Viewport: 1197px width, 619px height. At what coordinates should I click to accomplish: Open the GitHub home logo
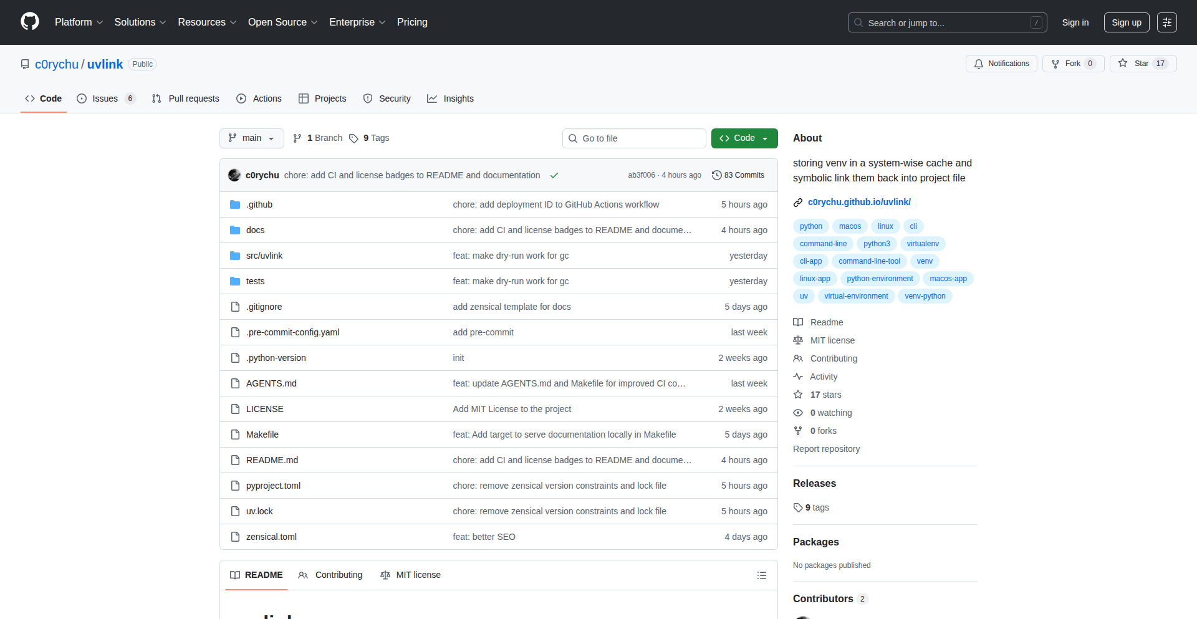click(x=29, y=22)
